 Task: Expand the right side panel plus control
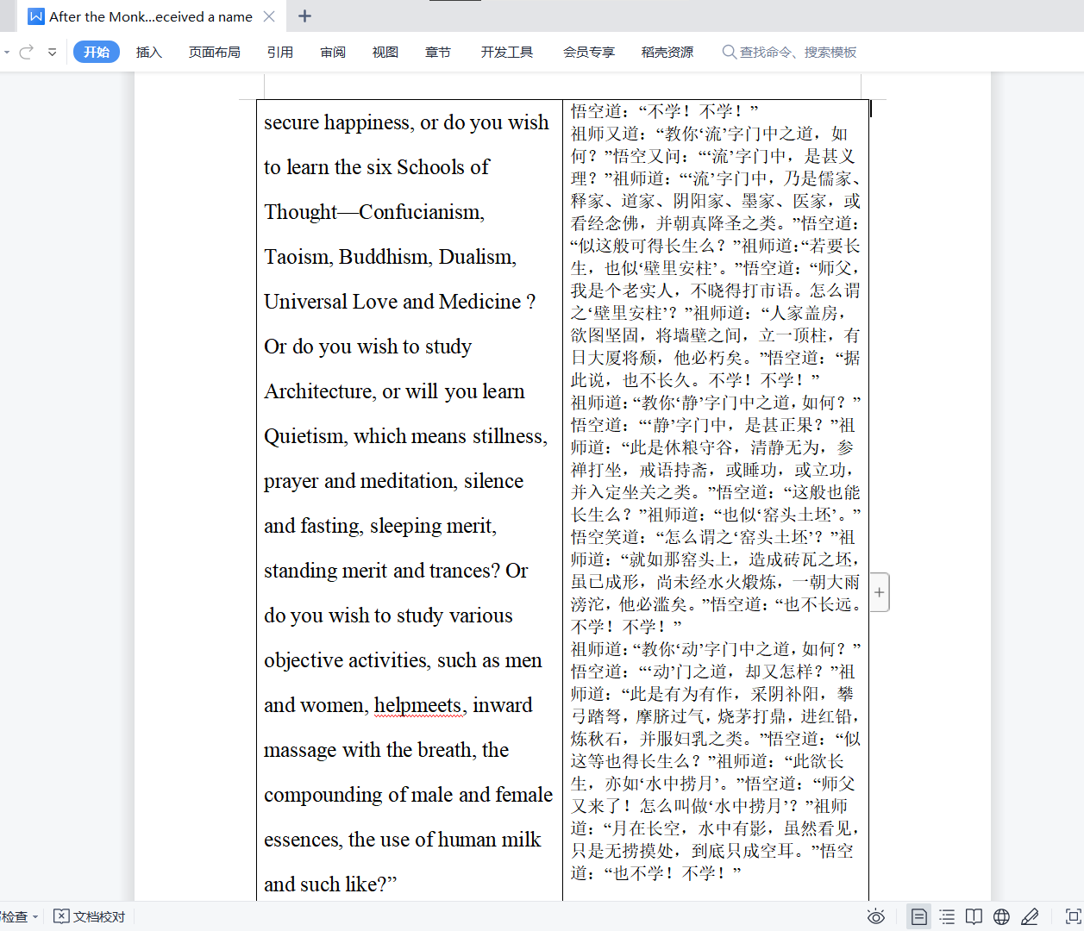click(878, 592)
